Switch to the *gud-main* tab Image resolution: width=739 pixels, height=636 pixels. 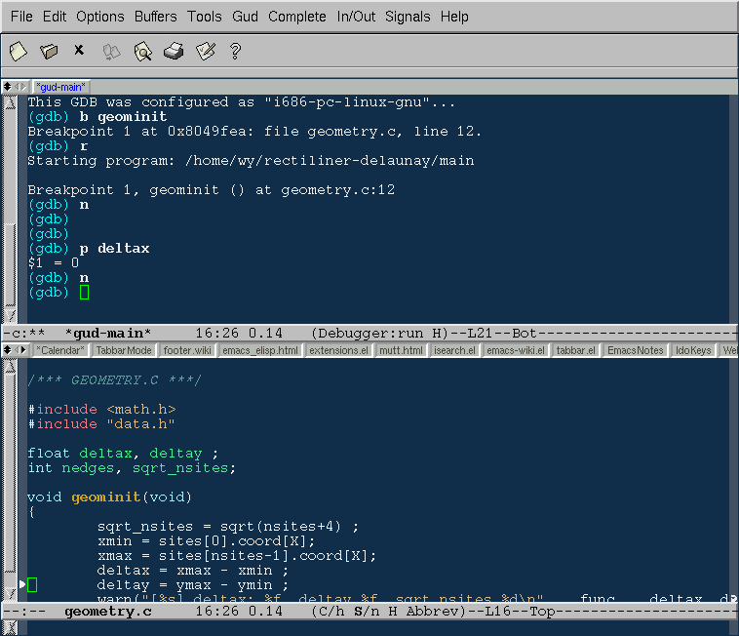click(x=62, y=87)
